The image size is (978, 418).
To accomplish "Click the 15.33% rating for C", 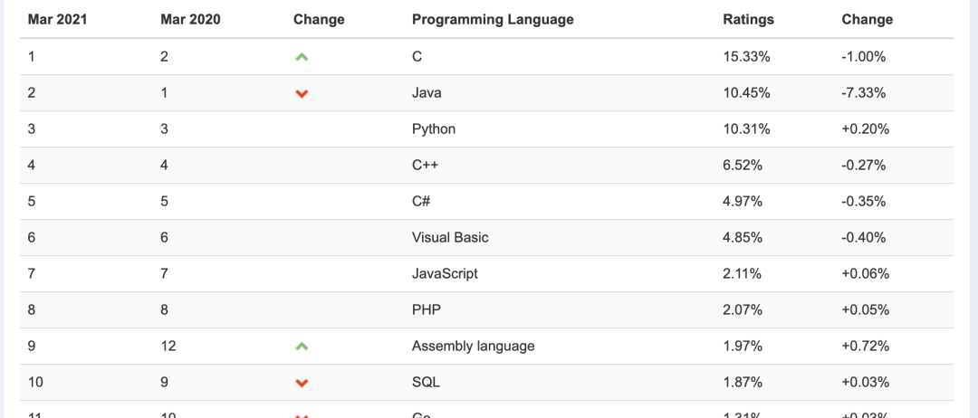I will click(x=747, y=56).
